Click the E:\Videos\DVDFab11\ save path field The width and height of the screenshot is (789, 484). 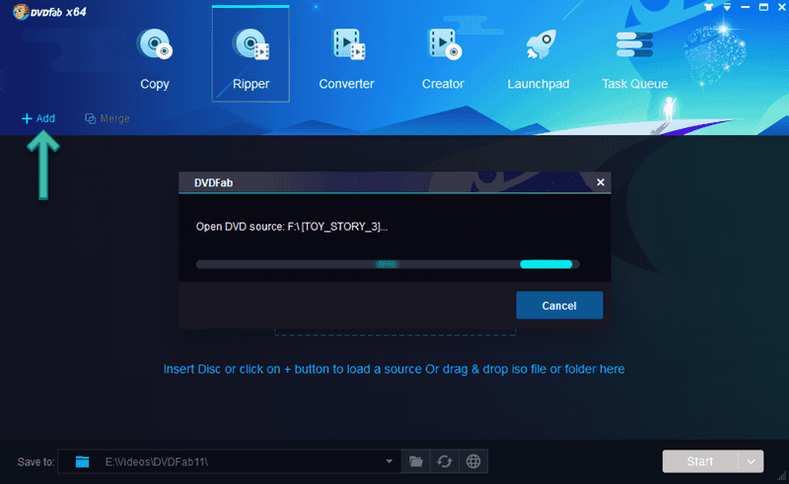[229, 461]
